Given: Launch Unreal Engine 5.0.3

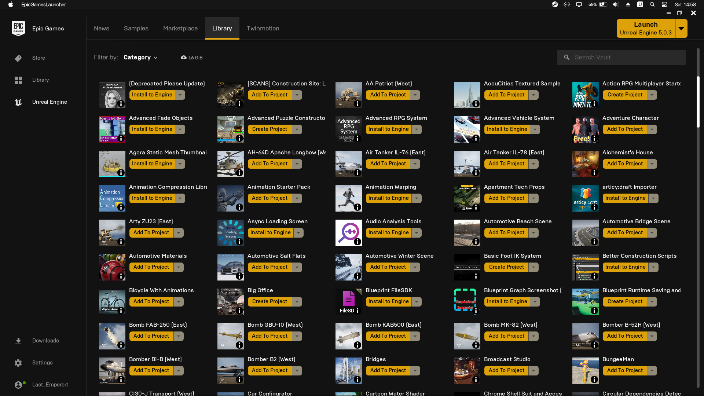Looking at the screenshot, I should pyautogui.click(x=646, y=29).
